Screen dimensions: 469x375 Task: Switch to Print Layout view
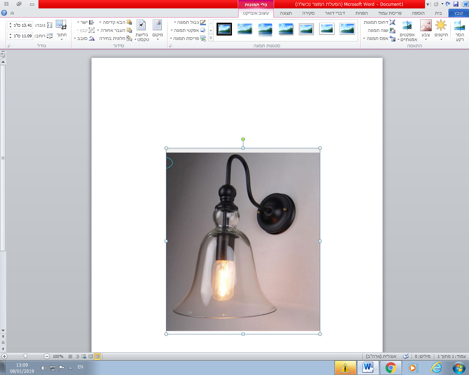coord(97,356)
